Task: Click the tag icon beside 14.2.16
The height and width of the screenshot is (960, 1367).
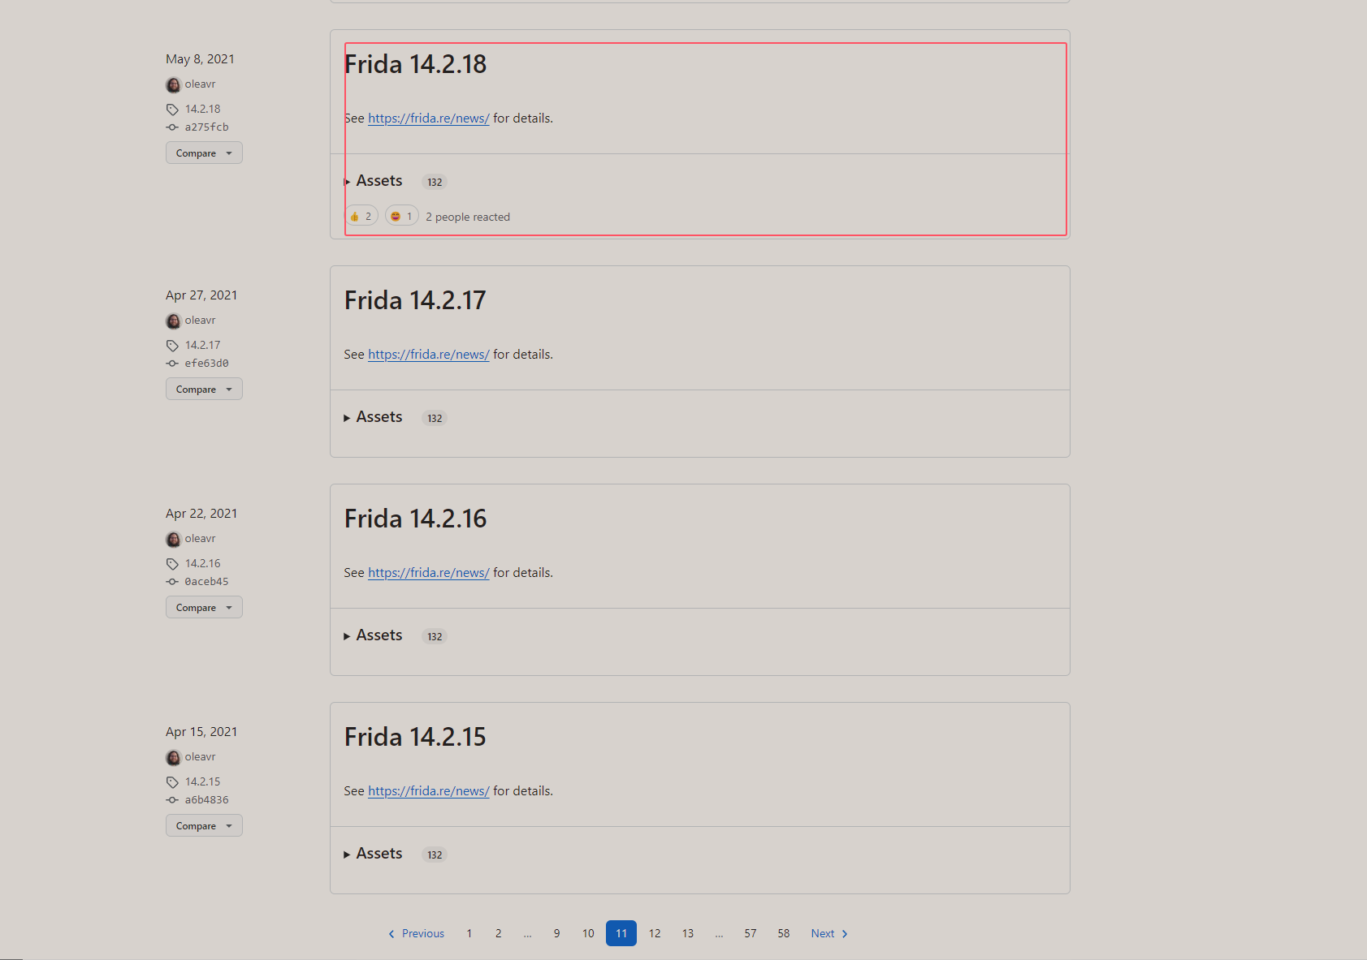Action: [x=172, y=564]
